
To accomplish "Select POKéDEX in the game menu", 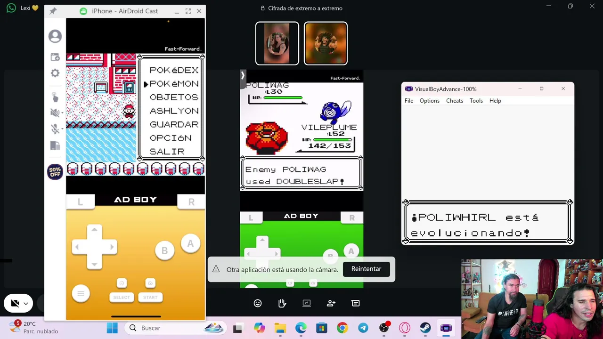I will pyautogui.click(x=174, y=70).
